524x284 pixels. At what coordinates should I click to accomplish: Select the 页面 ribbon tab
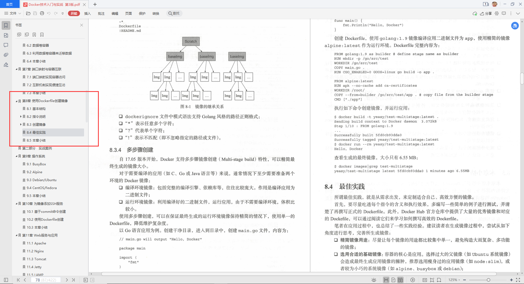point(128,13)
